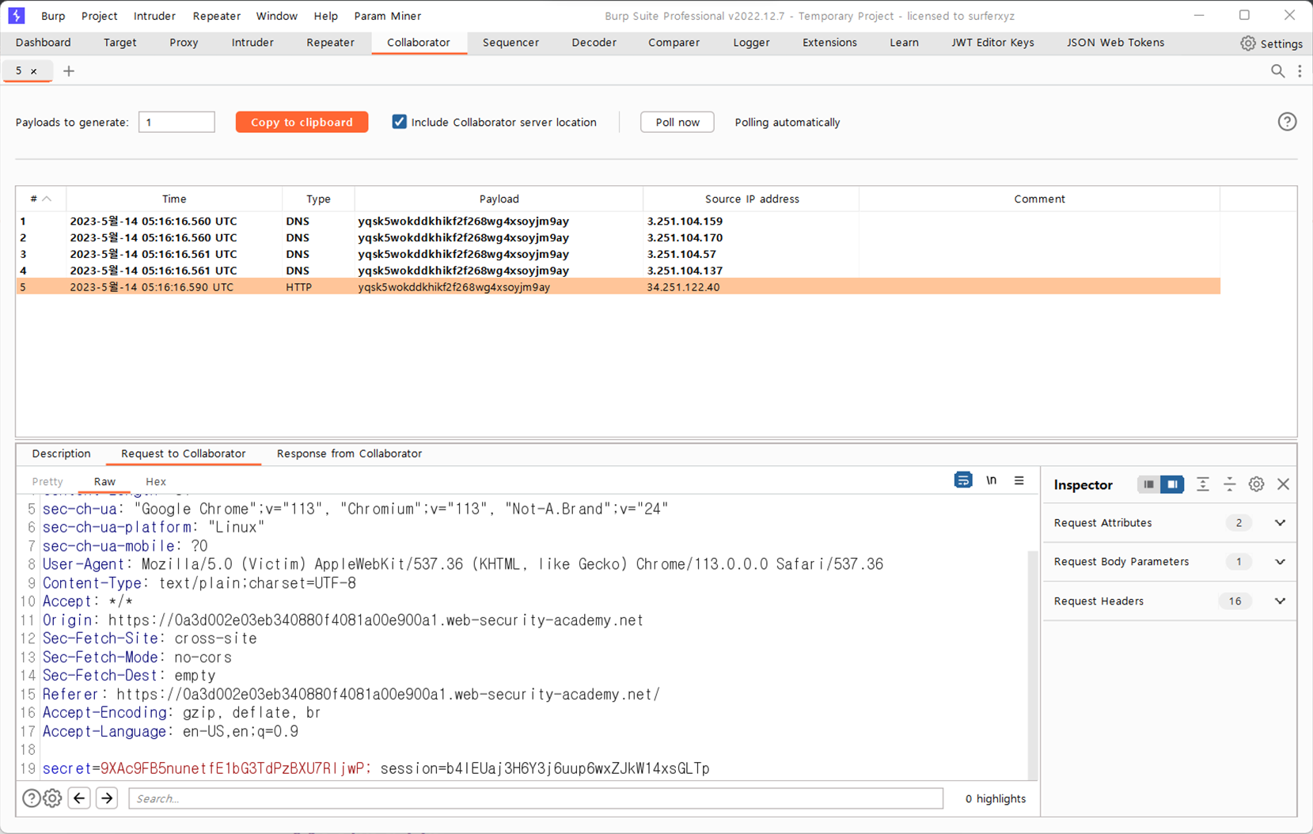Image resolution: width=1313 pixels, height=834 pixels.
Task: Open the Logger tab
Action: [751, 43]
